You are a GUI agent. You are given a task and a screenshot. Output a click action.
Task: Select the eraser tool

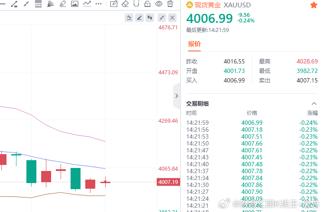pyautogui.click(x=125, y=4)
